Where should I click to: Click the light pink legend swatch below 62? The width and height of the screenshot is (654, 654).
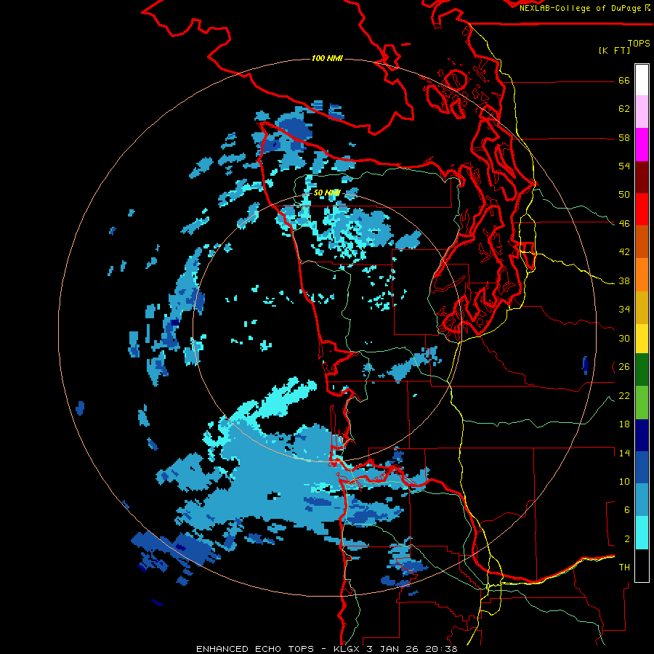click(x=642, y=112)
